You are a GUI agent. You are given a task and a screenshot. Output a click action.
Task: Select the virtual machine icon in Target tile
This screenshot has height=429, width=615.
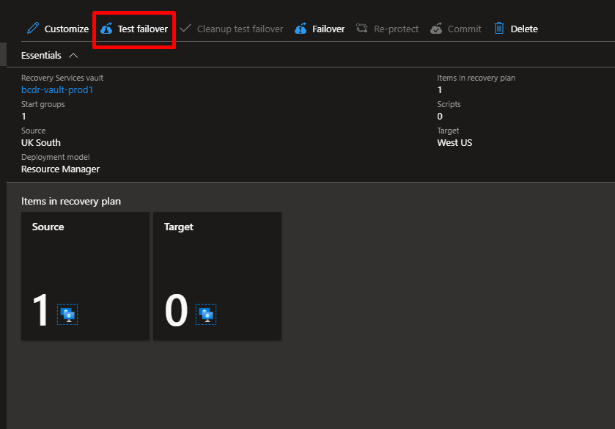pyautogui.click(x=206, y=315)
